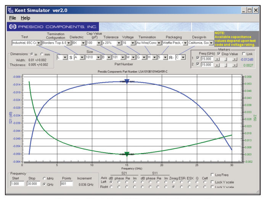Select left axis ESX radio

tap(189, 182)
